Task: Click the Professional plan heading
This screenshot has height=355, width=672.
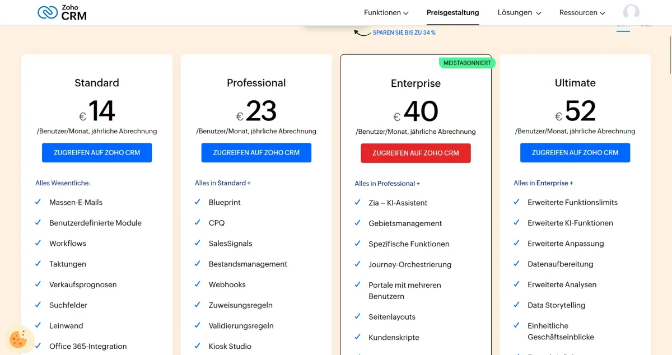Action: tap(256, 83)
